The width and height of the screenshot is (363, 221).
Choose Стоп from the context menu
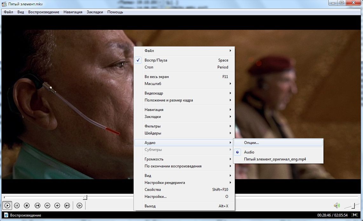(184, 67)
